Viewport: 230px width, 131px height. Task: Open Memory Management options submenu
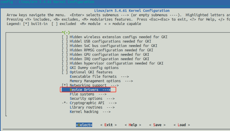101,81
